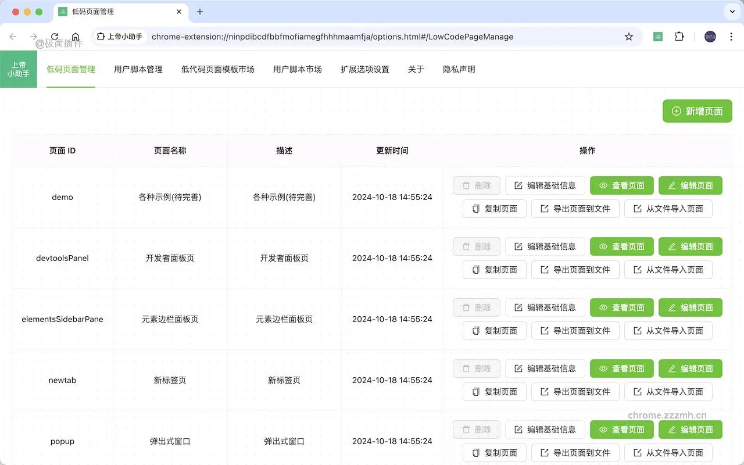Image resolution: width=744 pixels, height=465 pixels.
Task: Select the eye icon on 查看页面 for newtab
Action: pos(602,369)
